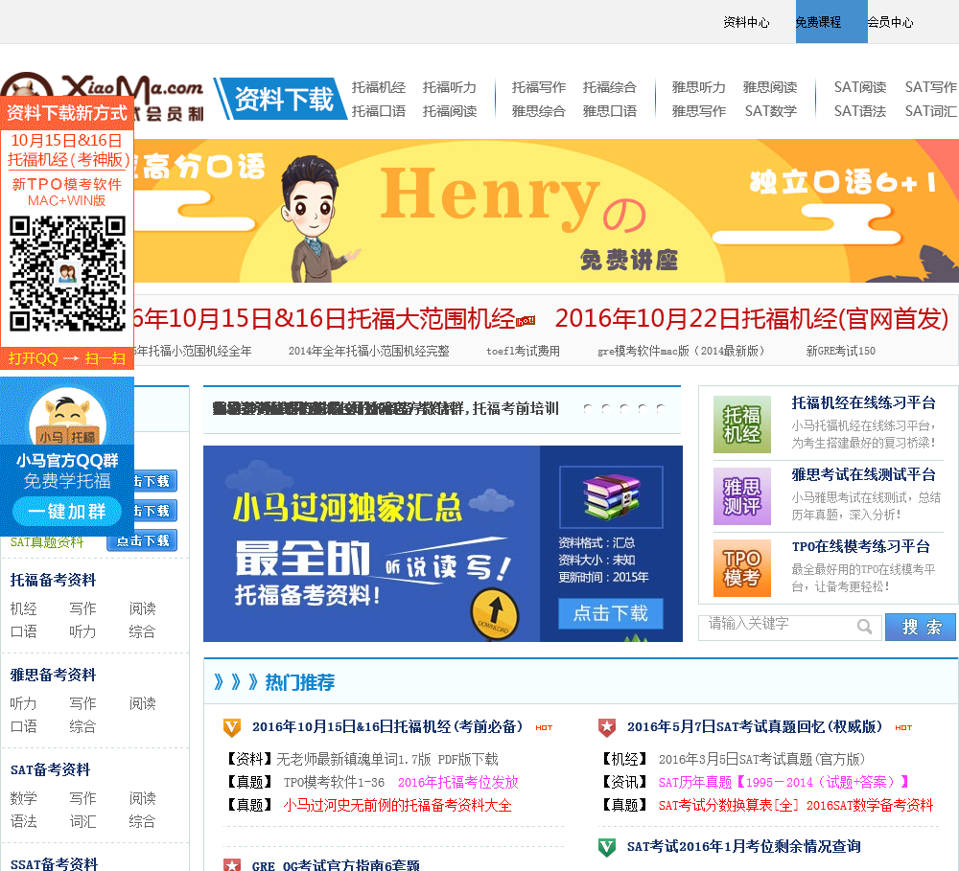
Task: Open 数学 under SAT备考资料
Action: click(x=24, y=798)
